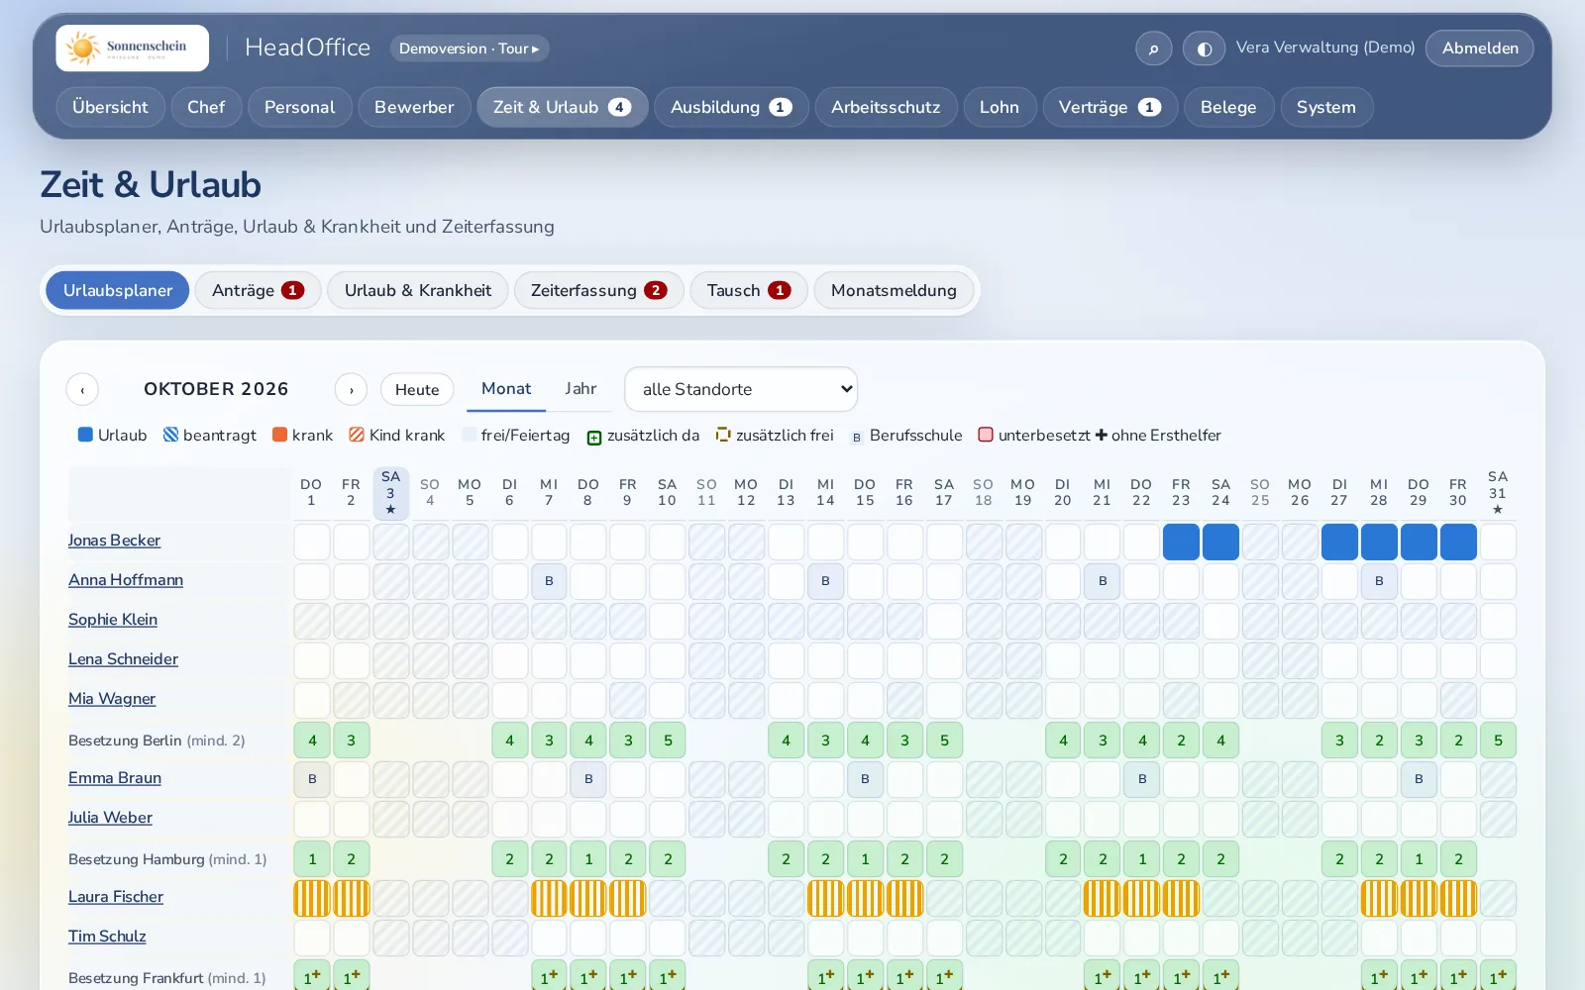Navigate to Übersicht in main menu
Viewport: 1585px width, 990px height.
110,107
